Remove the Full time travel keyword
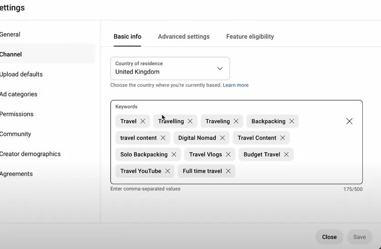 [x=228, y=171]
